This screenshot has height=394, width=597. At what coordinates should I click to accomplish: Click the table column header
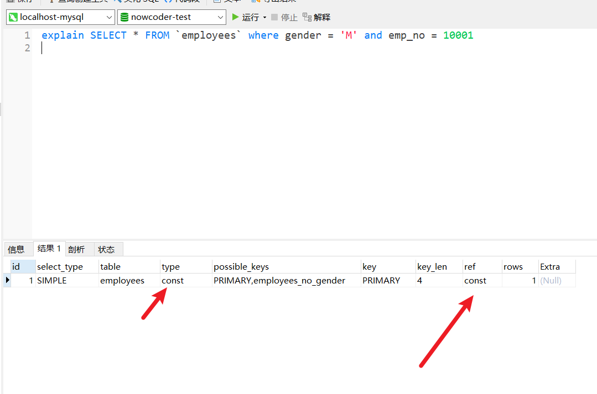pyautogui.click(x=129, y=266)
